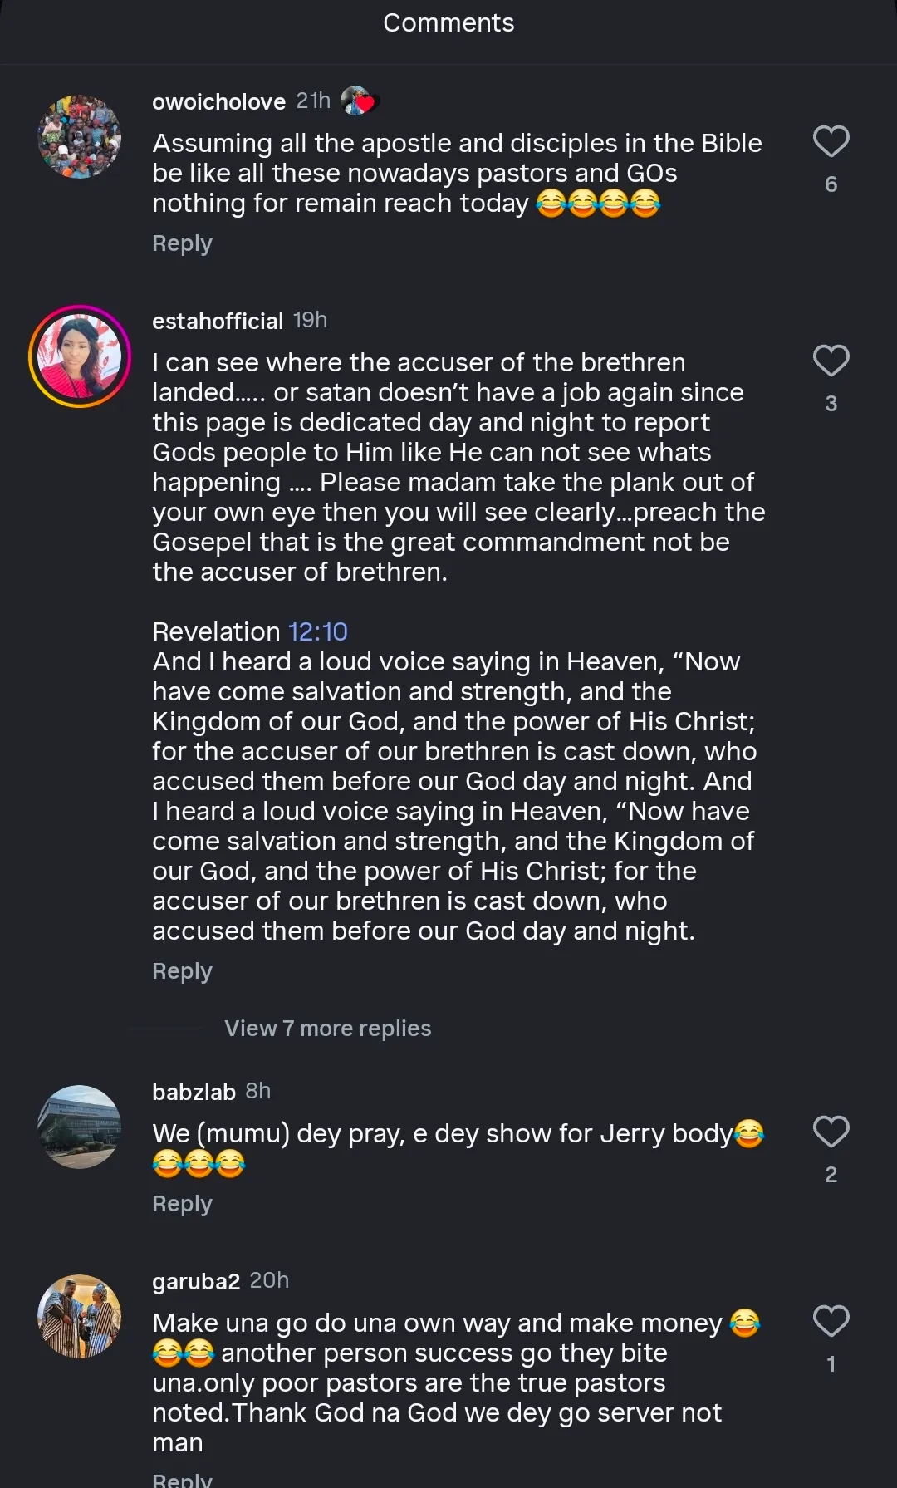Tap the heart on estahofficial's comment
Screen dimensions: 897x1488
(x=831, y=361)
